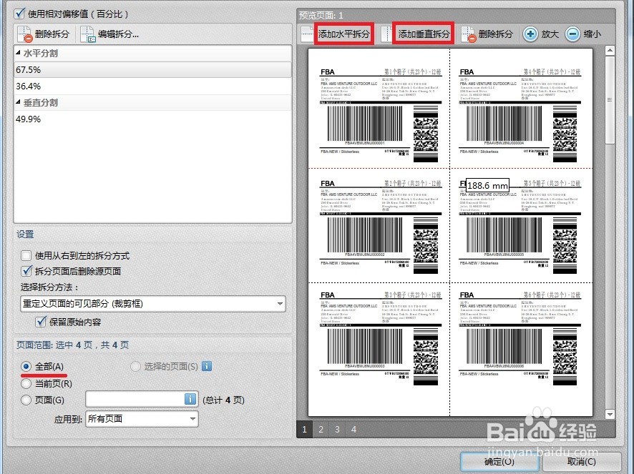Click the preview scrollbar up arrow

pyautogui.click(x=610, y=51)
